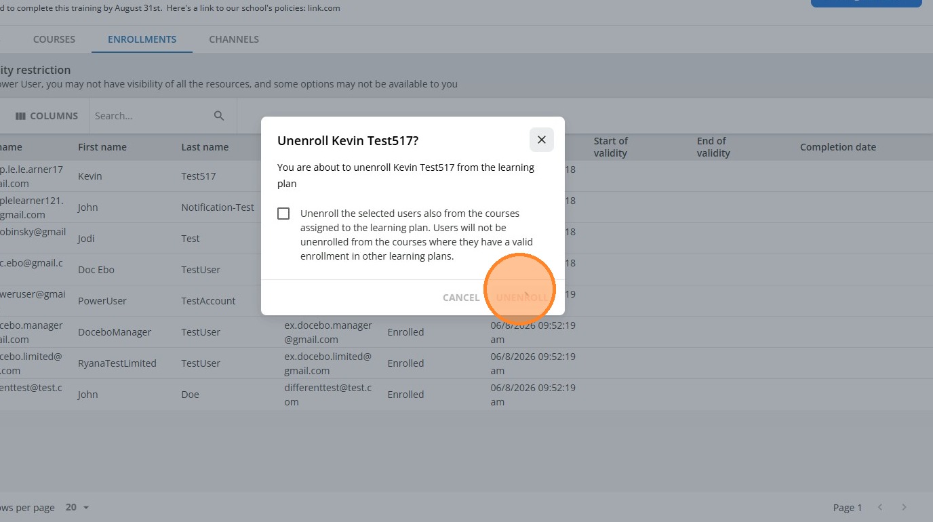
Task: Click first name PowerUser
Action: [102, 301]
